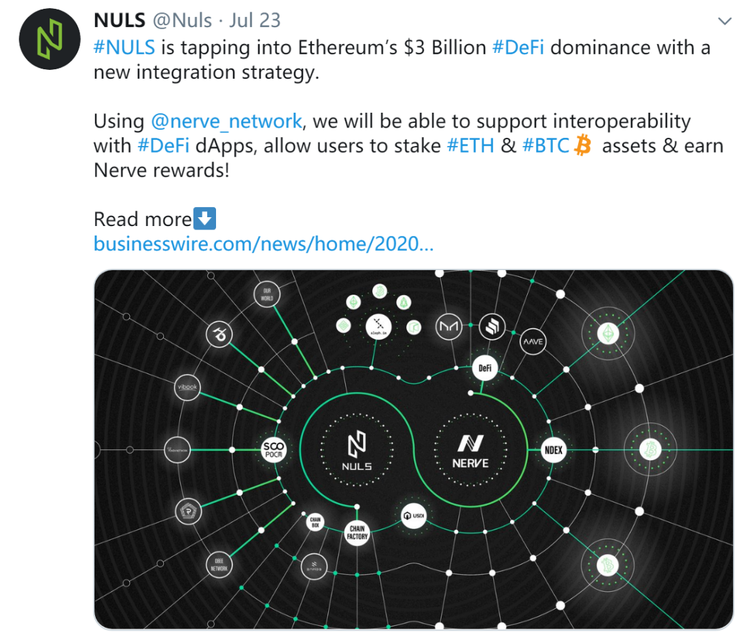Expand the tweet options chevron

[x=724, y=21]
